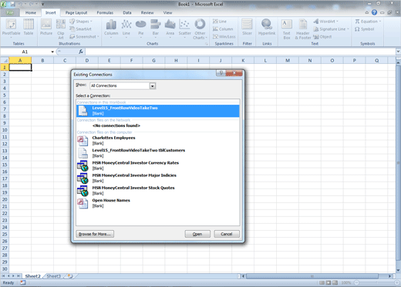Click the Picture icon
The height and width of the screenshot is (287, 401).
click(46, 27)
